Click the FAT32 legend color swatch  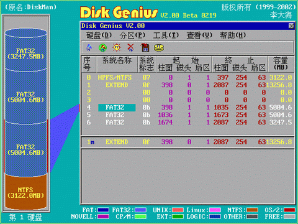tap(140, 210)
